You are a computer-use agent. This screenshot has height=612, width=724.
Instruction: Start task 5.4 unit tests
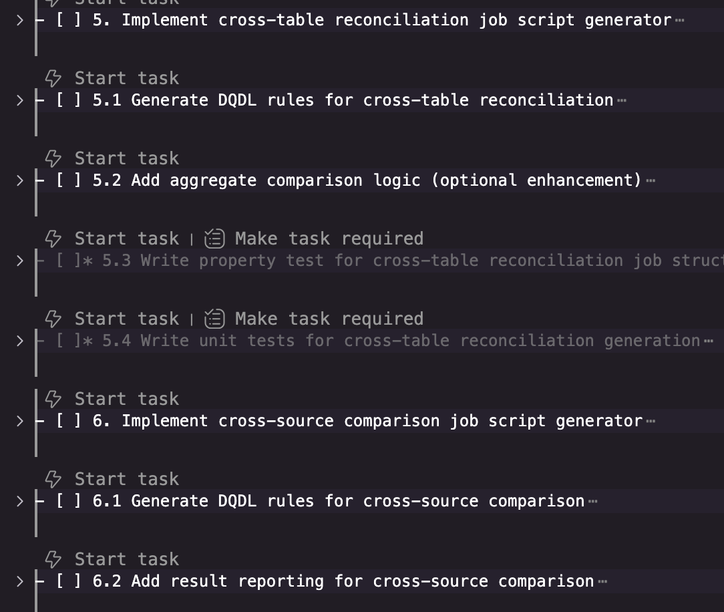click(x=126, y=319)
